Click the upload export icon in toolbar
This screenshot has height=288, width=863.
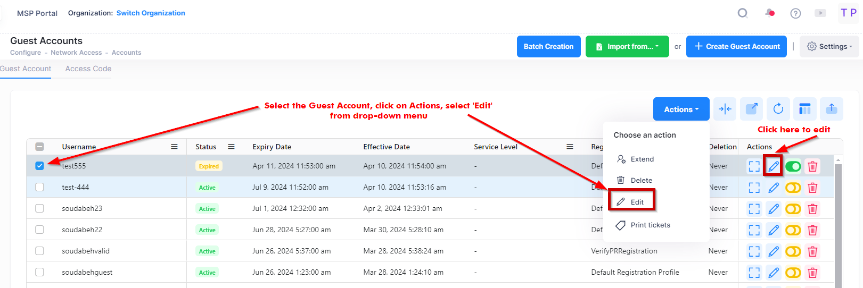point(831,109)
